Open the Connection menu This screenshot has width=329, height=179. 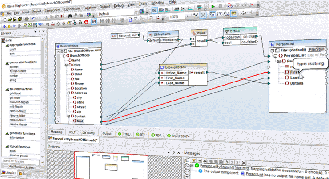72,9
